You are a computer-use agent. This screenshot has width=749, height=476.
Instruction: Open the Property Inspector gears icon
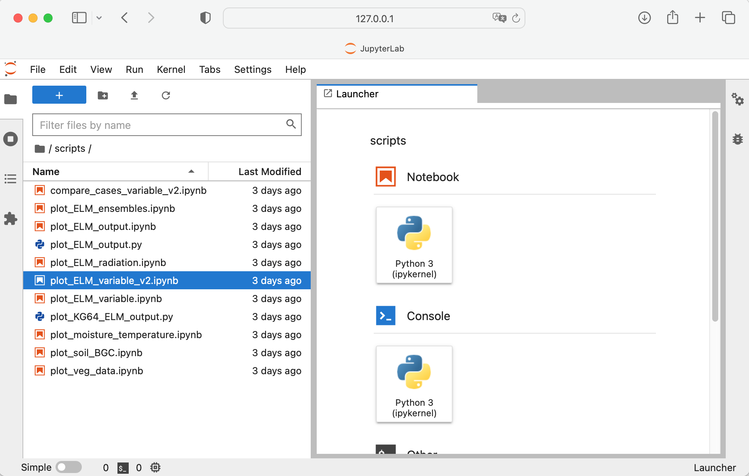pyautogui.click(x=737, y=99)
